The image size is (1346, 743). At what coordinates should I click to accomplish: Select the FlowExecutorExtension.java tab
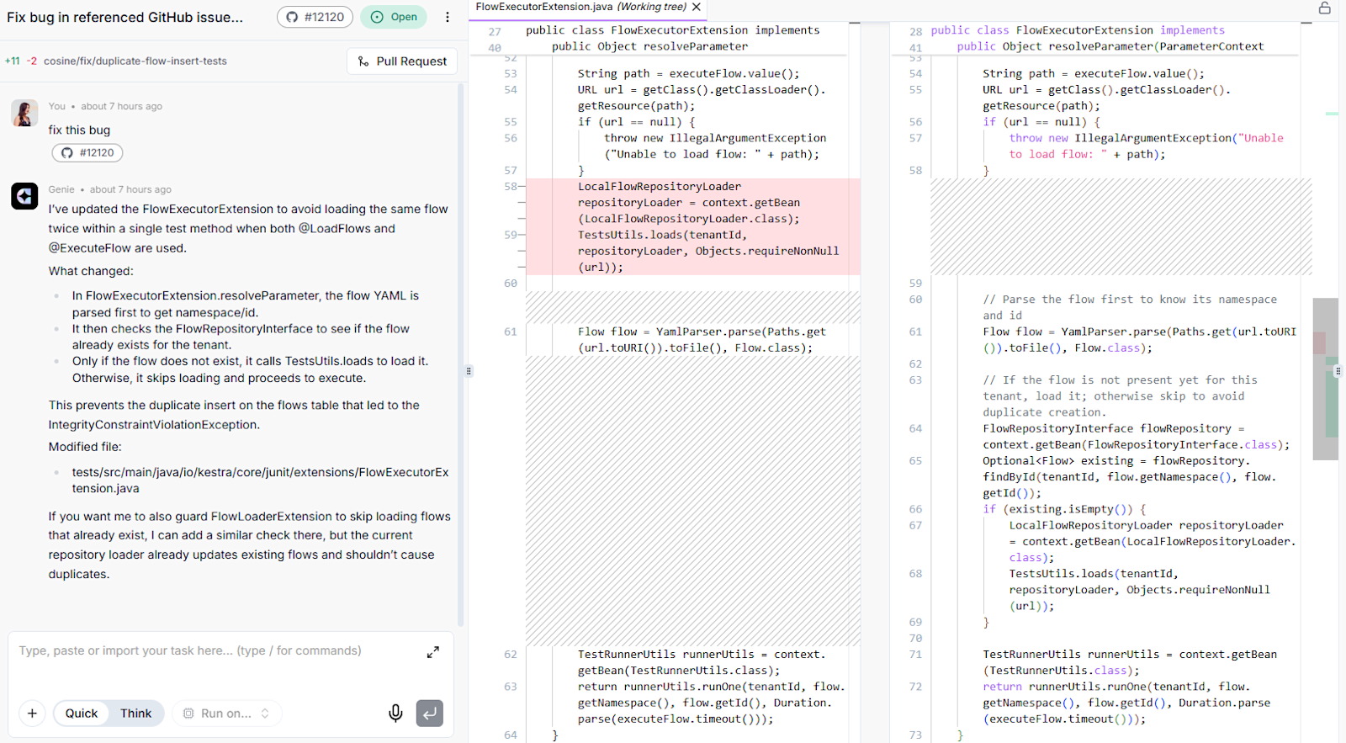coord(580,7)
